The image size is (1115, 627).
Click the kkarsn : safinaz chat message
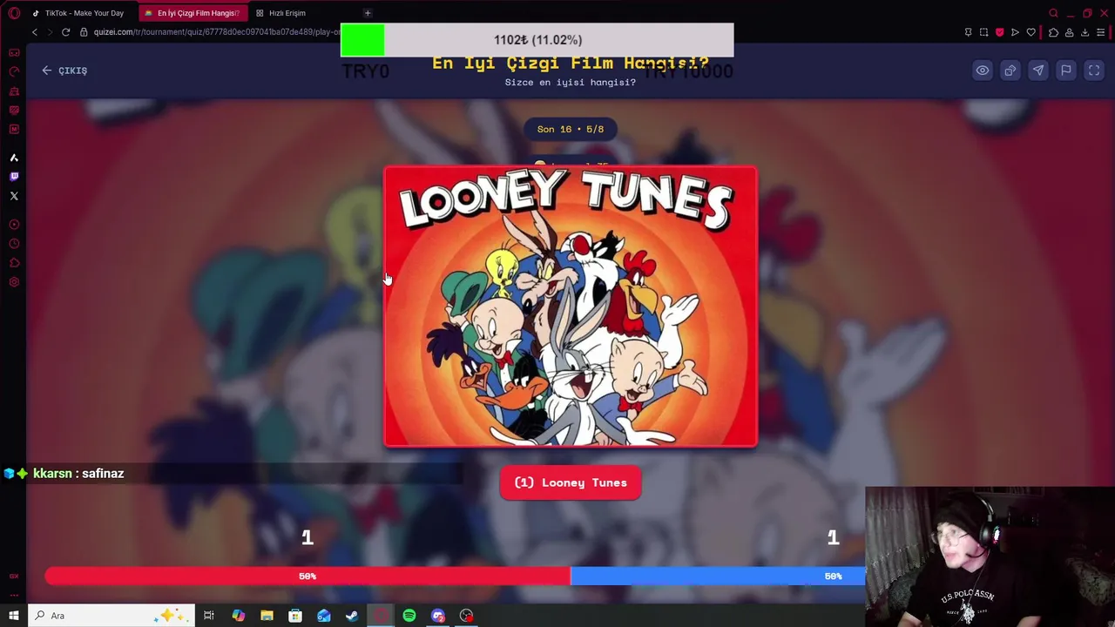pyautogui.click(x=78, y=474)
